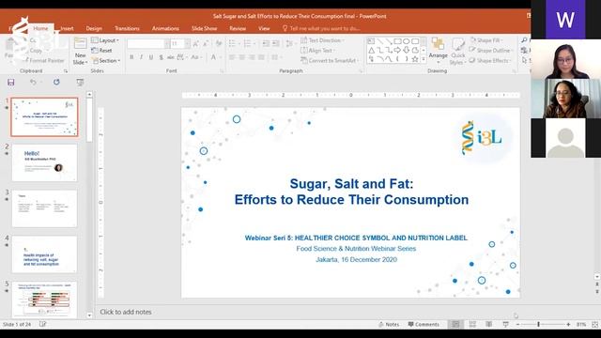Open the Align Text dropdown
The height and width of the screenshot is (338, 601).
[317, 50]
